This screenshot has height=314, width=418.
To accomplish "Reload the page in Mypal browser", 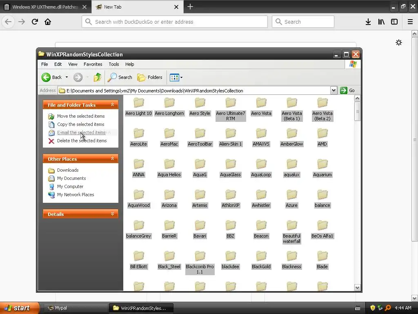I will pos(35,22).
